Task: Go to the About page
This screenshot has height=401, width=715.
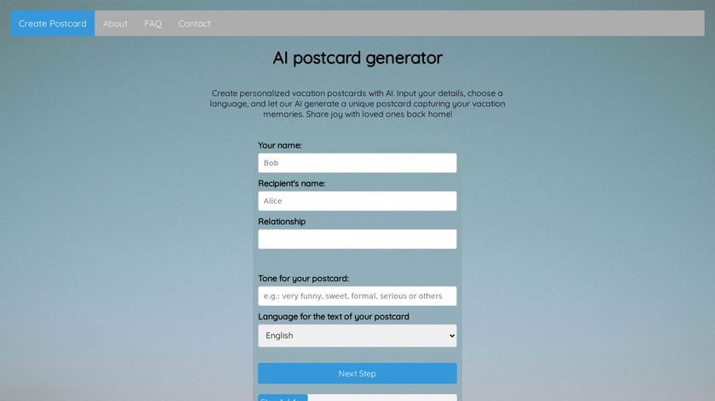Action: (115, 24)
